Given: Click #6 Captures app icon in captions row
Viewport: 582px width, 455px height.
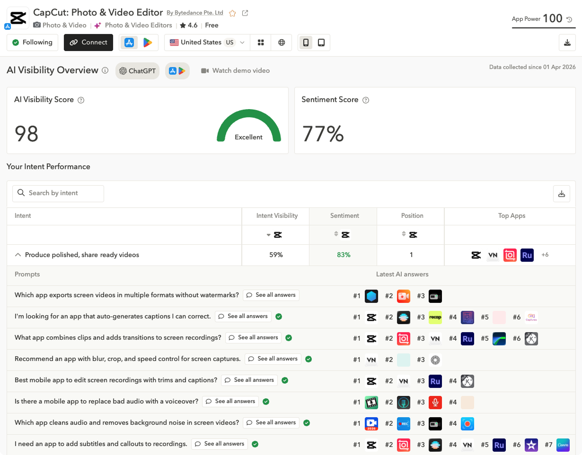Looking at the screenshot, I should [531, 318].
